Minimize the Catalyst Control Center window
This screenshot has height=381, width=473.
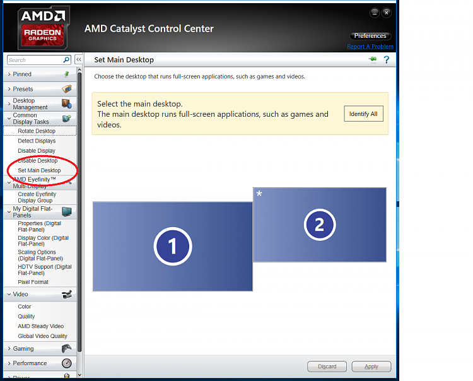tap(375, 13)
